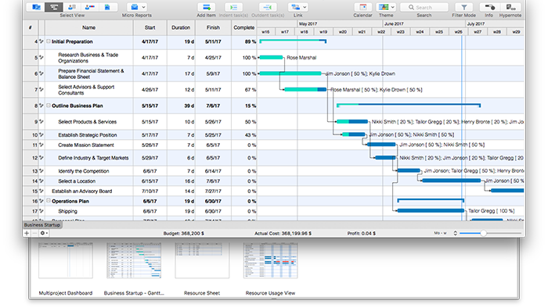Click the Mo - w scale stepper arrows

(455, 233)
